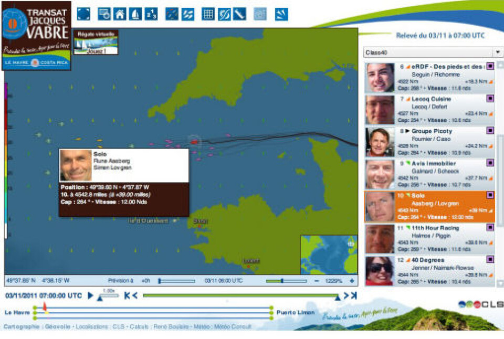Viewport: 504px width, 339px height.
Task: Click the faded greyed-out toolbar icon
Action: point(260,14)
